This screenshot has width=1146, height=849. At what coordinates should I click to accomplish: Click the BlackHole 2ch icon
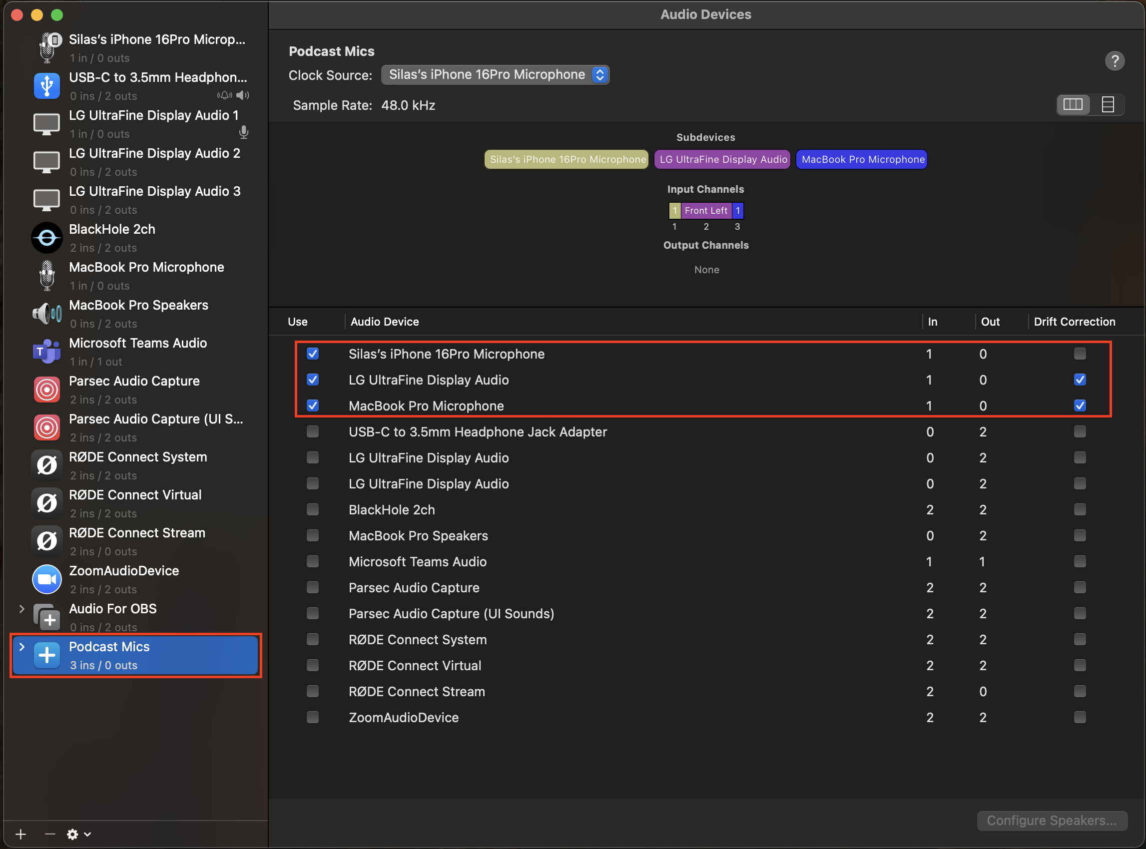tap(47, 238)
